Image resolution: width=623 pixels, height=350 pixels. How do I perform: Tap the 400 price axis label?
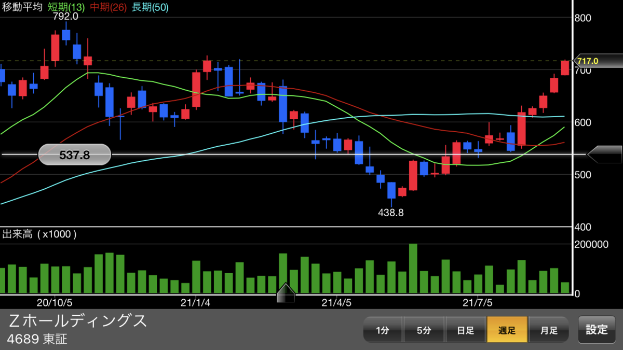click(x=584, y=227)
